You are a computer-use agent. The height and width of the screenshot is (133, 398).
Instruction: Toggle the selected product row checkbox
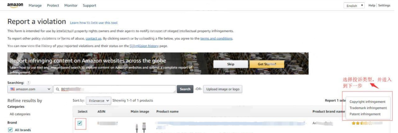click(80, 123)
